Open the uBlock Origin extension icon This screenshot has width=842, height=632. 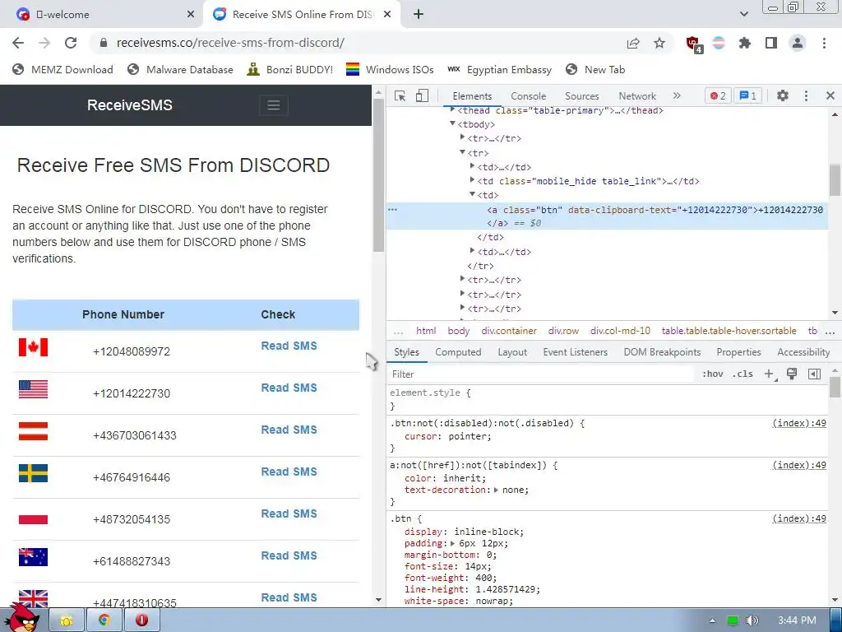(x=693, y=44)
